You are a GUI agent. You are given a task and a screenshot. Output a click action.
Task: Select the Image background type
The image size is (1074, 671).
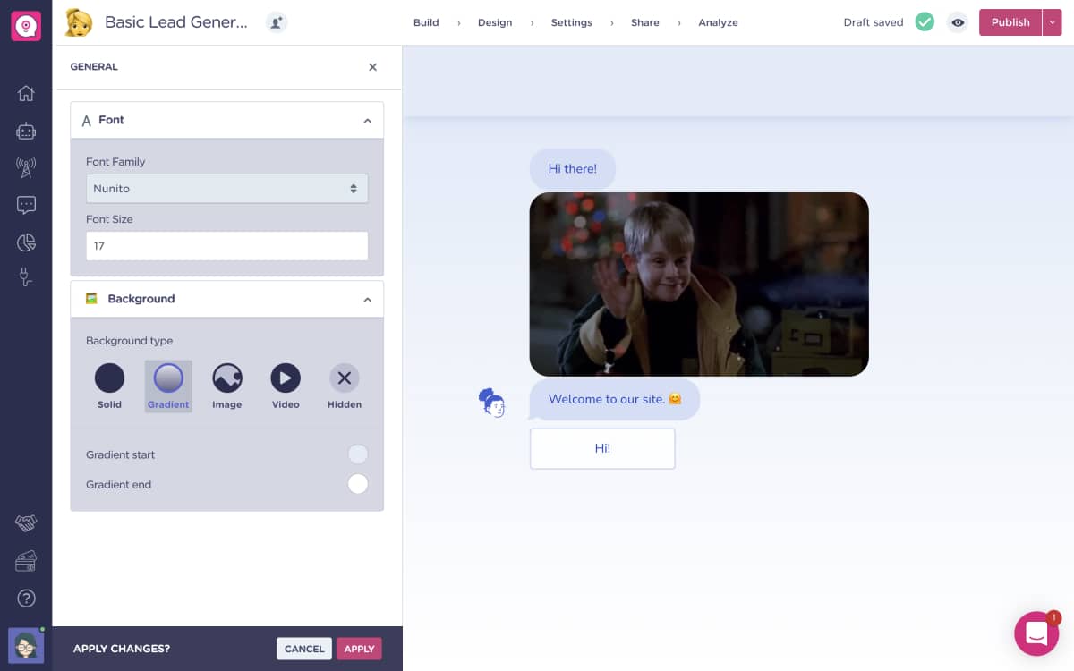pyautogui.click(x=227, y=386)
